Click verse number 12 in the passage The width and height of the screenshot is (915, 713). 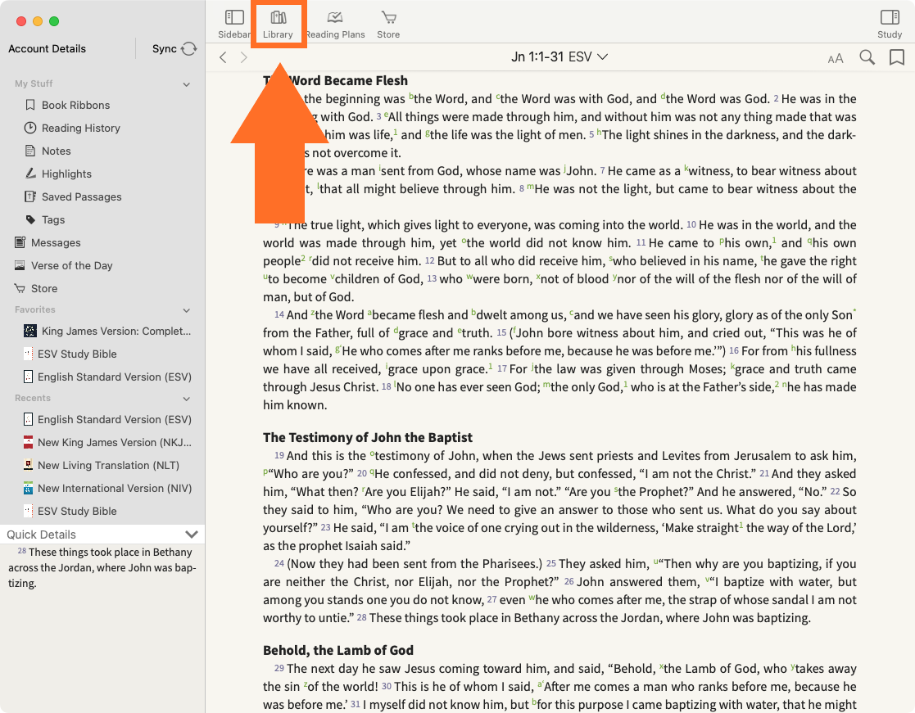point(429,260)
